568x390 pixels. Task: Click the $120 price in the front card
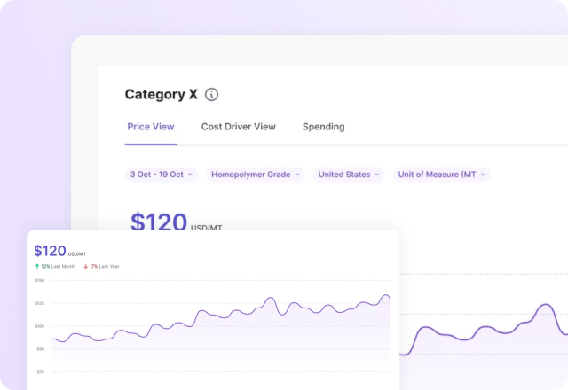[x=51, y=251]
